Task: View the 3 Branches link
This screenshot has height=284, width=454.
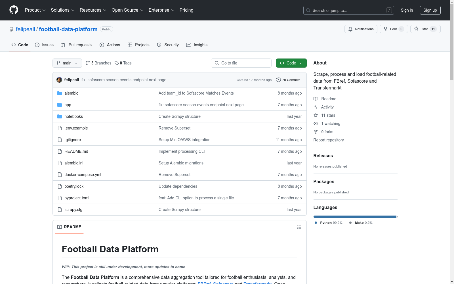Action: point(99,63)
